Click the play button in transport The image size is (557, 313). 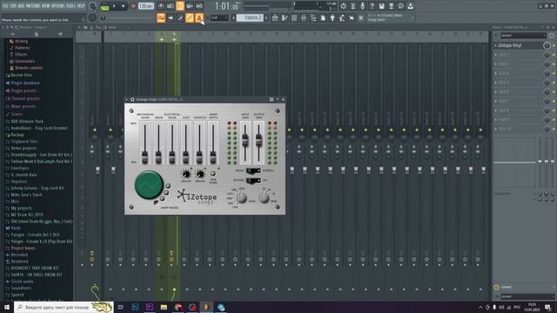click(114, 6)
